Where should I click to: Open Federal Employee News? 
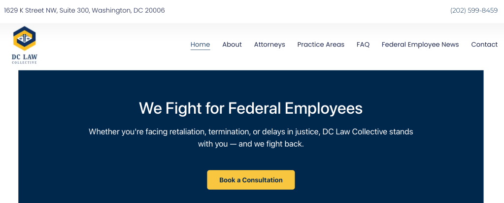coord(420,44)
